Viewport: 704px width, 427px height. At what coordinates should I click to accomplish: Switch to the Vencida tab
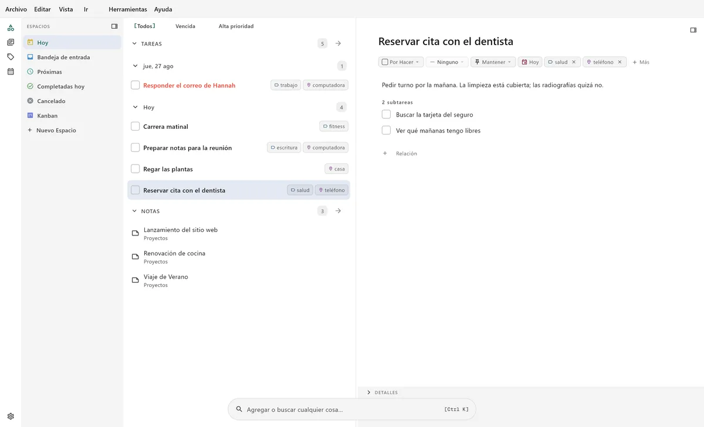[185, 26]
